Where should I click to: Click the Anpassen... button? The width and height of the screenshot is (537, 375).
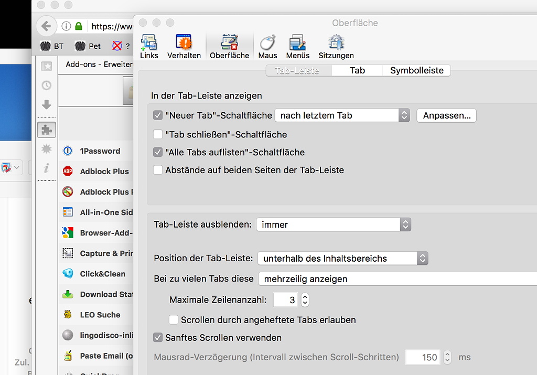click(446, 115)
